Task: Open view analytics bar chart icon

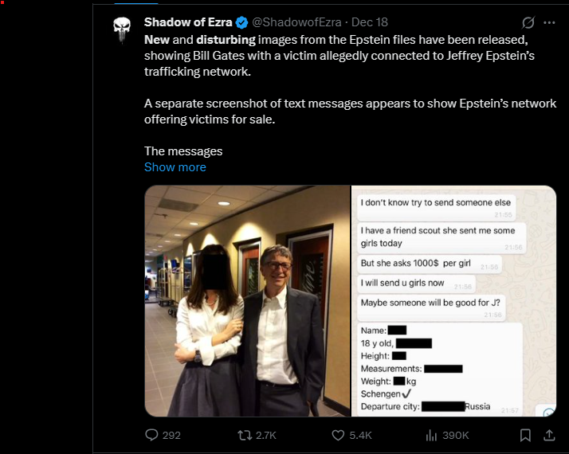Action: 433,435
